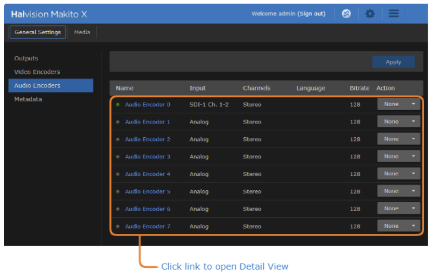Open the Audio Encoder 4 link
431x274 pixels.
click(147, 174)
